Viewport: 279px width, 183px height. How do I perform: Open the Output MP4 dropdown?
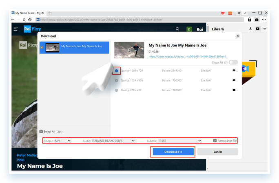pos(63,141)
